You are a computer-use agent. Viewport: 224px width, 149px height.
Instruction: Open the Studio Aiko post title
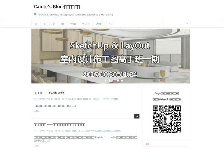coord(49,93)
